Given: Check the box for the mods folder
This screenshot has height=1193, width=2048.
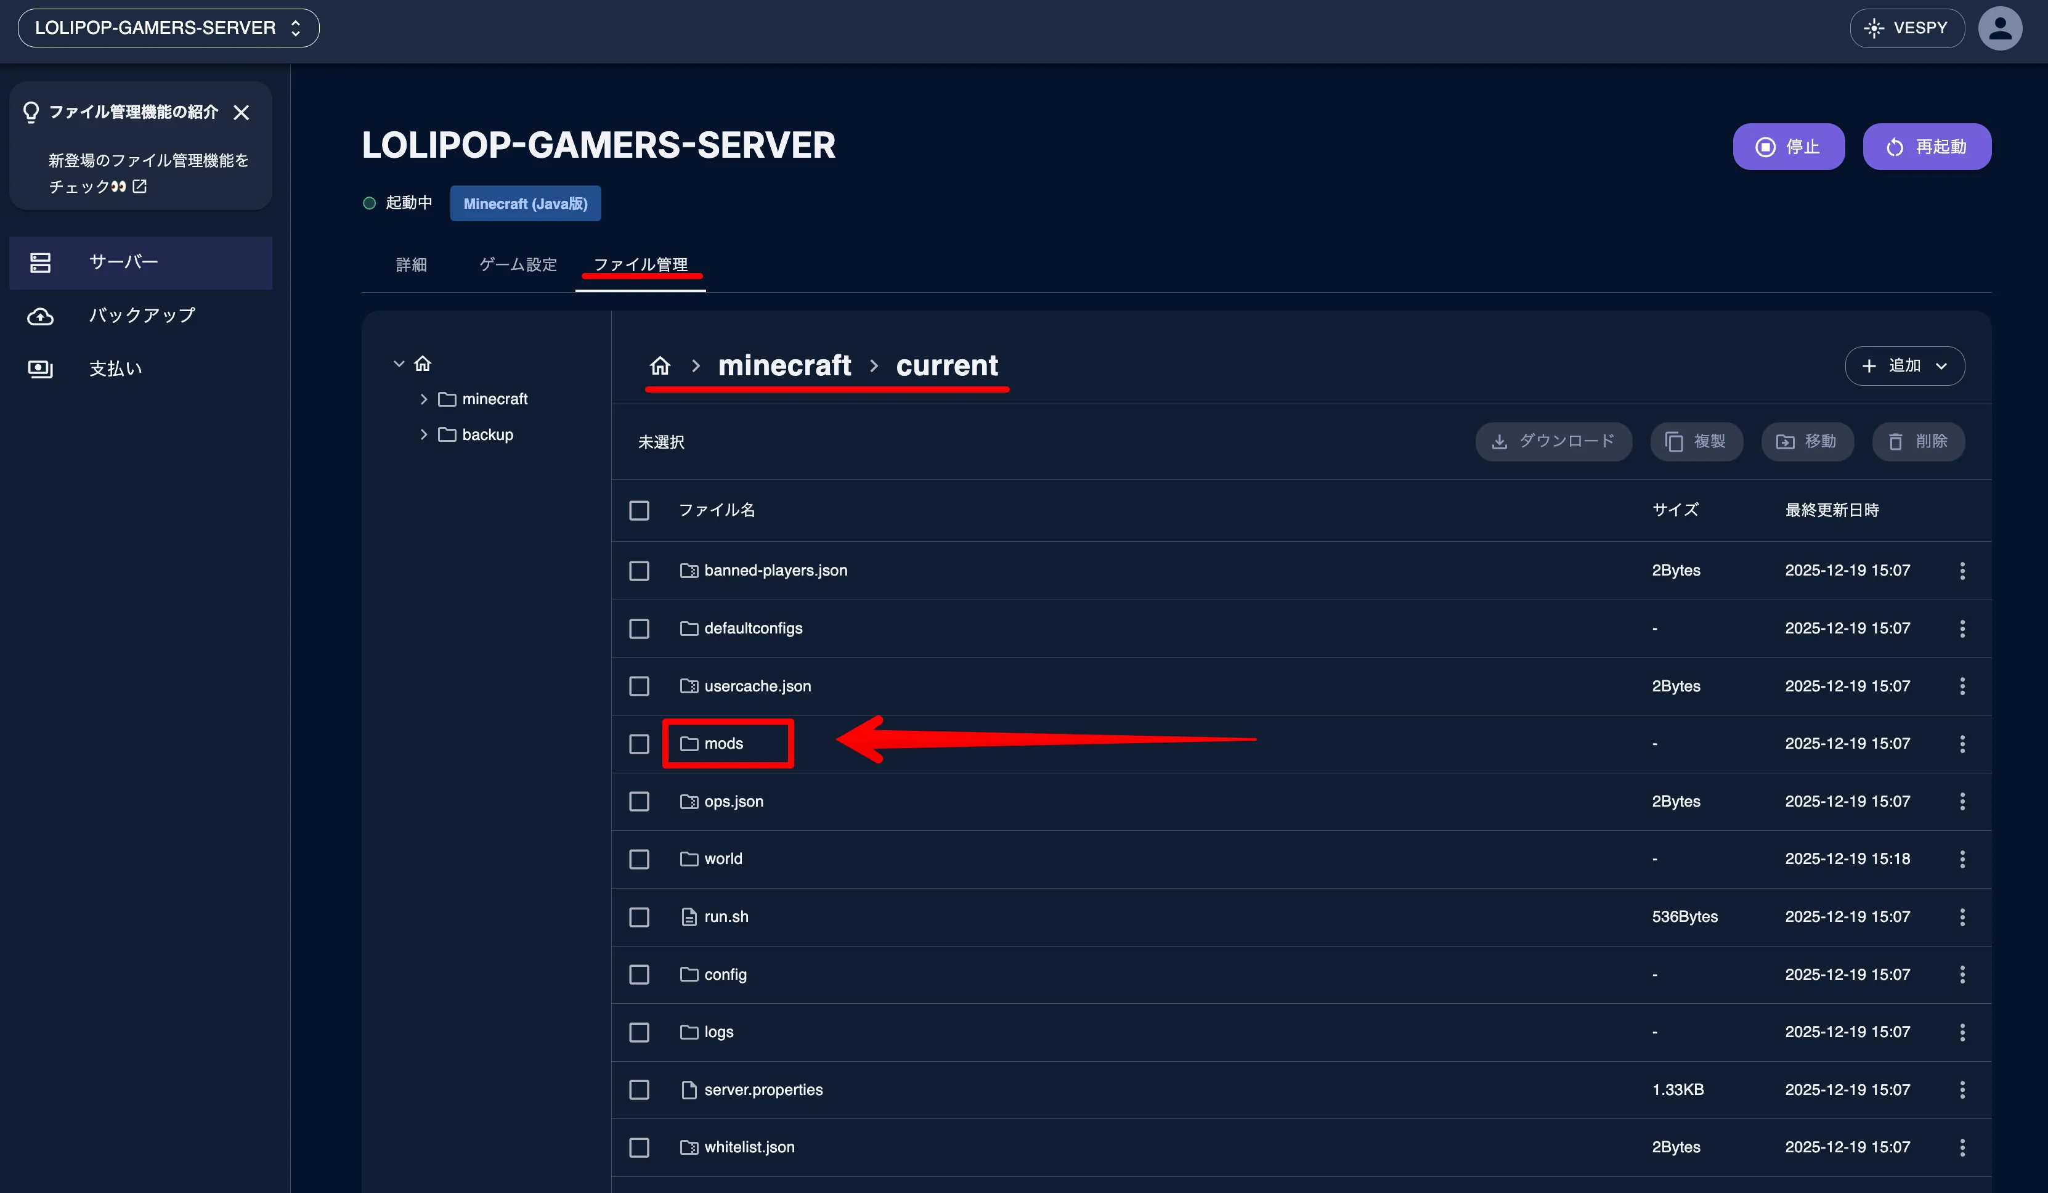Looking at the screenshot, I should (639, 744).
